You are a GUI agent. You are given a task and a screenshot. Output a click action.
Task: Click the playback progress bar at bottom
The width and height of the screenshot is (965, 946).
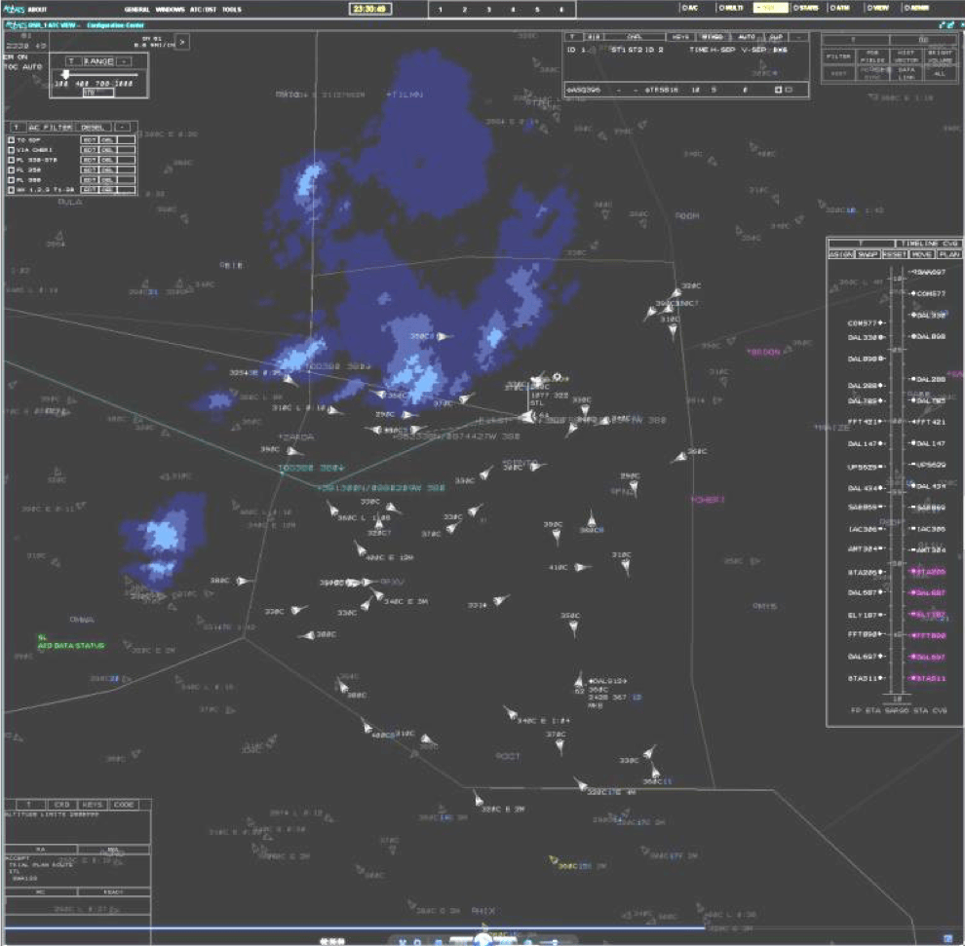coord(354,928)
